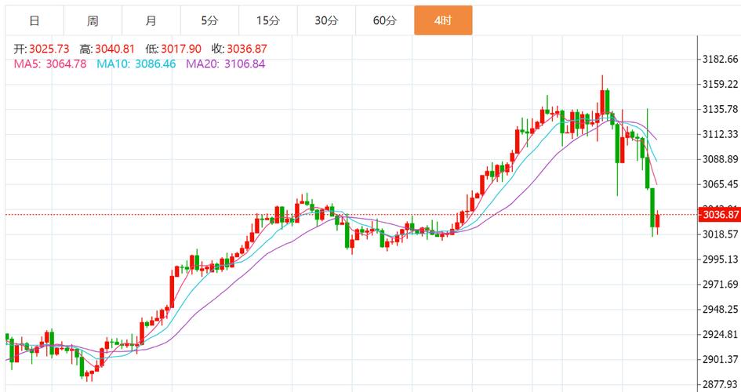Click the low price value 3017.90
The height and width of the screenshot is (392, 741).
(181, 49)
